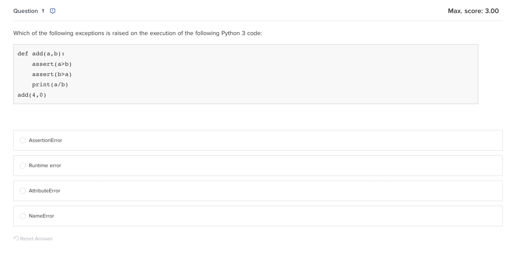Click the report icon beside Question 1
The image size is (513, 257).
click(53, 11)
